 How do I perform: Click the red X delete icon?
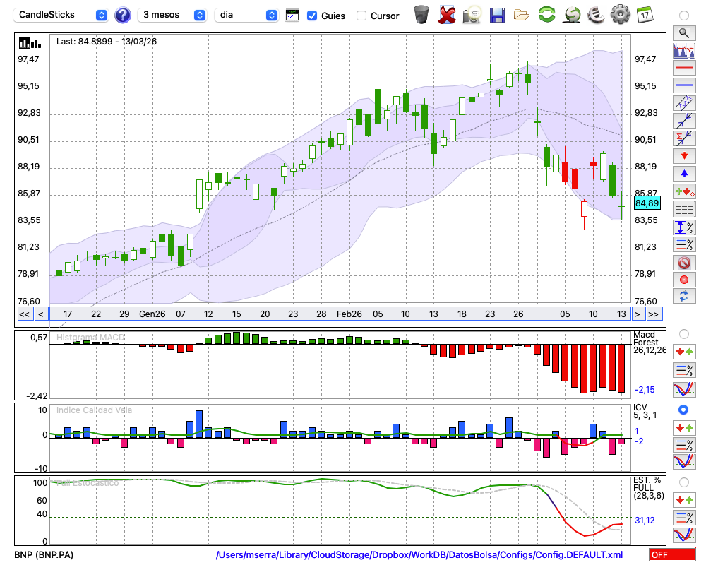click(447, 15)
